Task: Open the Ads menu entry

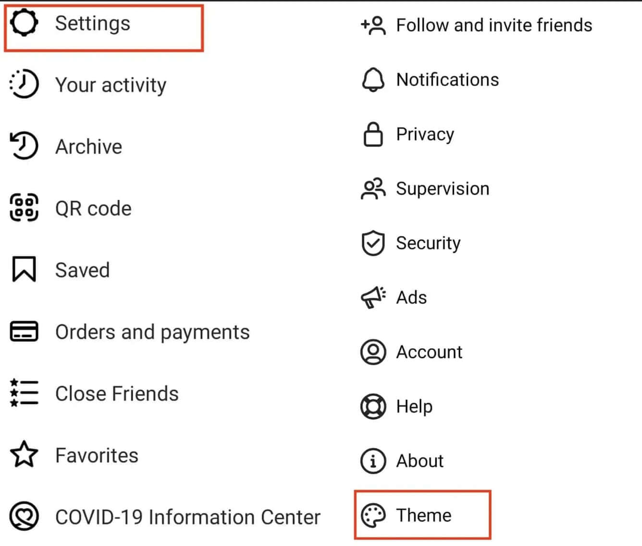Action: coord(411,298)
